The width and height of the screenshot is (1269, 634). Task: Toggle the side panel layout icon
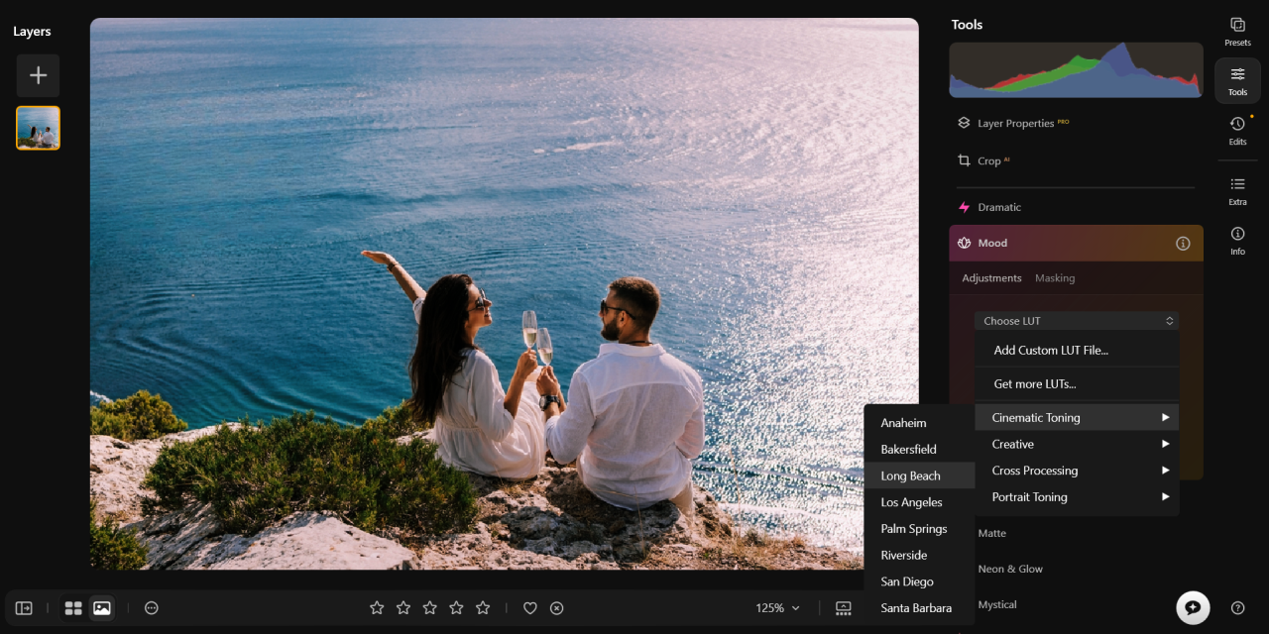(24, 608)
